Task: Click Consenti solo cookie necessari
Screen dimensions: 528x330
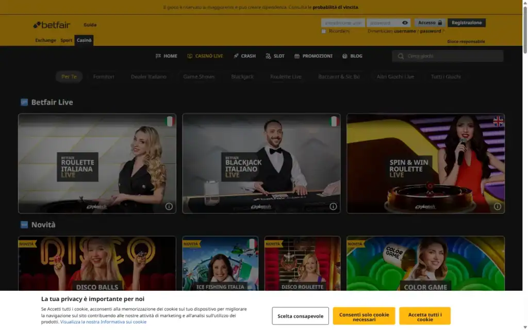Action: (x=364, y=316)
